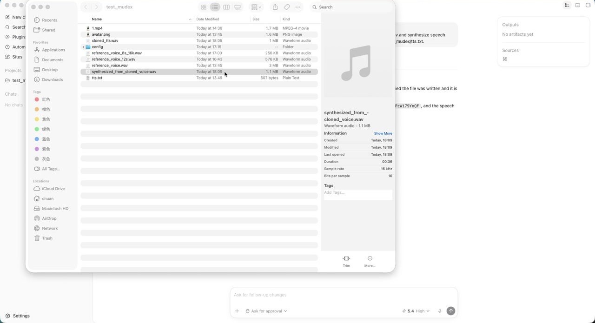Switch Finder to column view

coord(226,7)
